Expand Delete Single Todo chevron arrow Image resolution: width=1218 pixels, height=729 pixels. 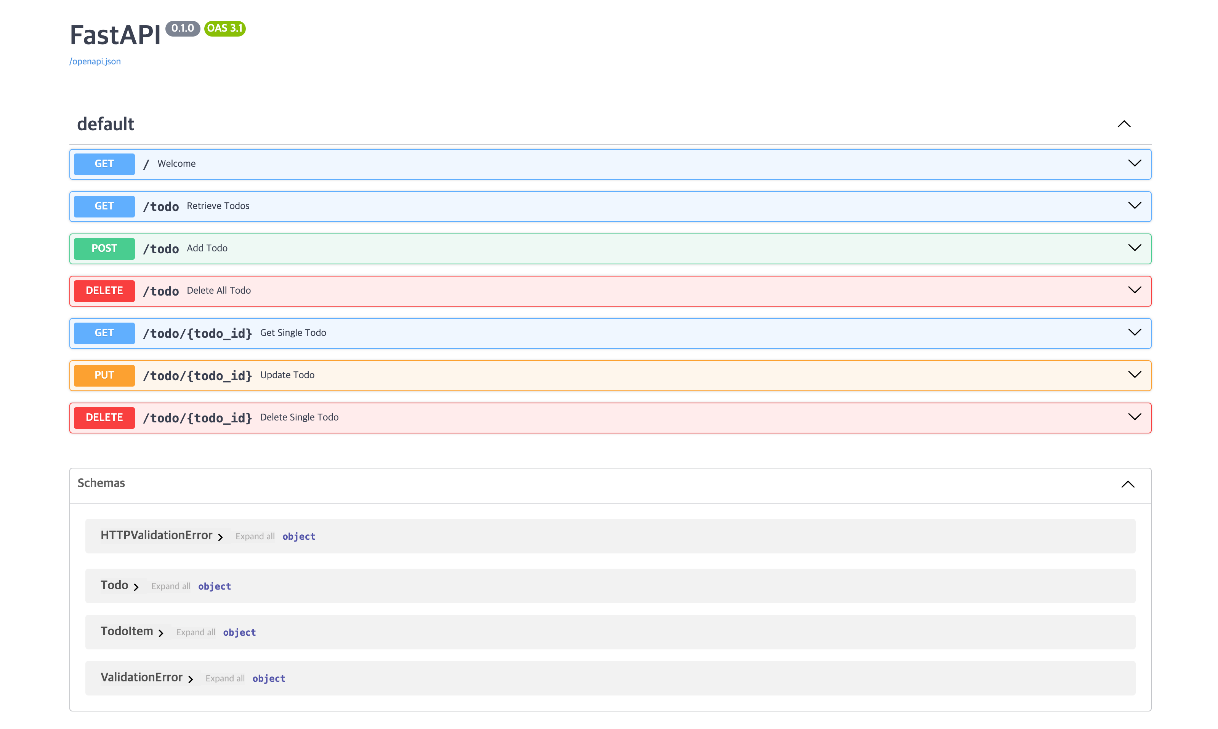(1134, 417)
